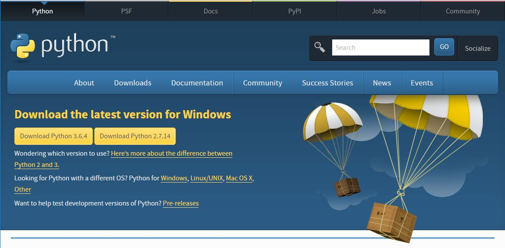The height and width of the screenshot is (248, 505).
Task: Open the Docs top tab
Action: coord(211,11)
